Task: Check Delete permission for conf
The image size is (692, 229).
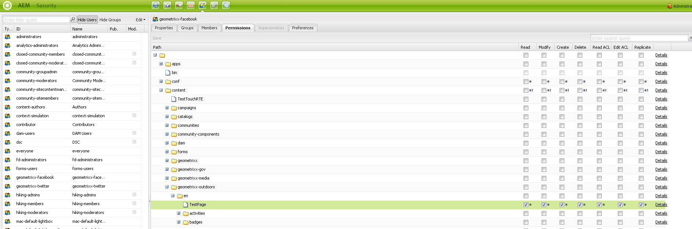Action: coord(580,81)
